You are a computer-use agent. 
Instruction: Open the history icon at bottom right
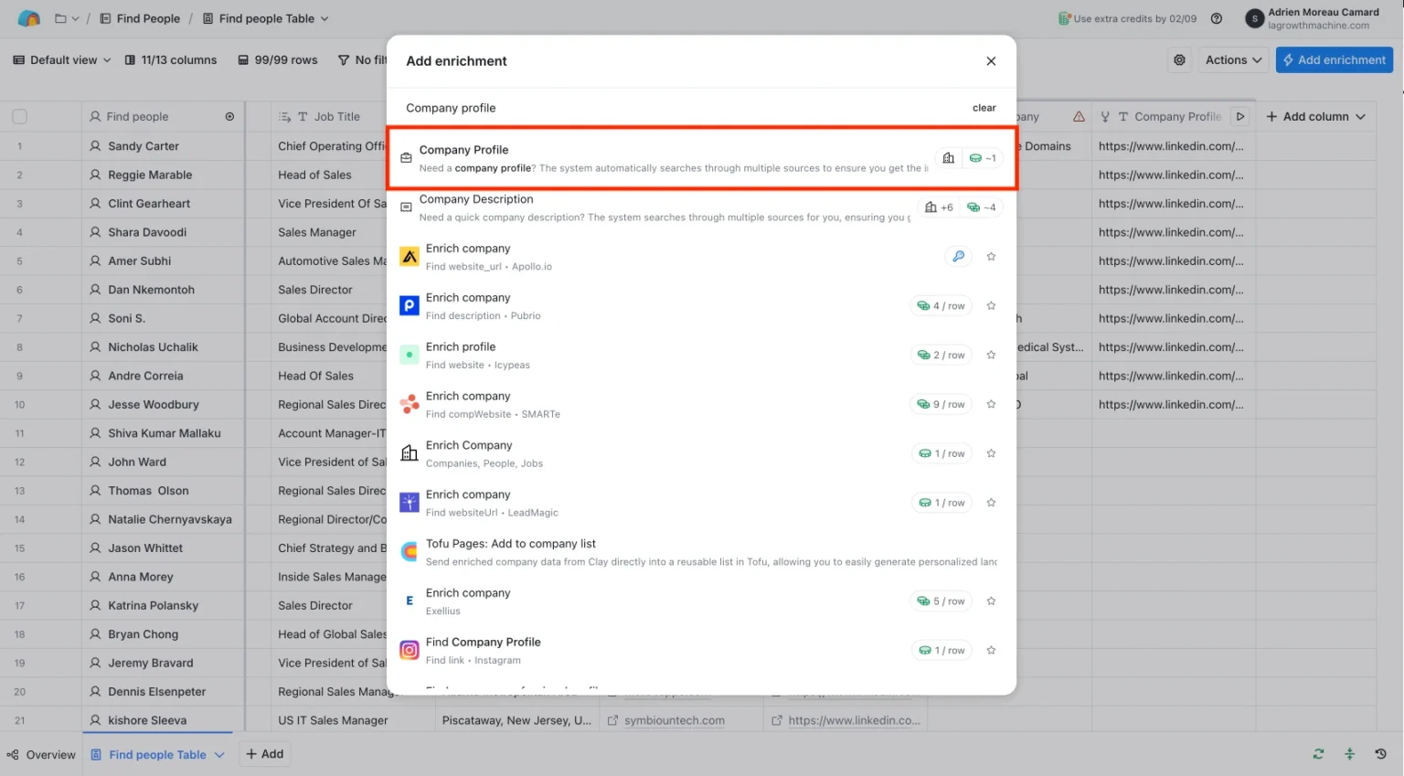coord(1380,754)
